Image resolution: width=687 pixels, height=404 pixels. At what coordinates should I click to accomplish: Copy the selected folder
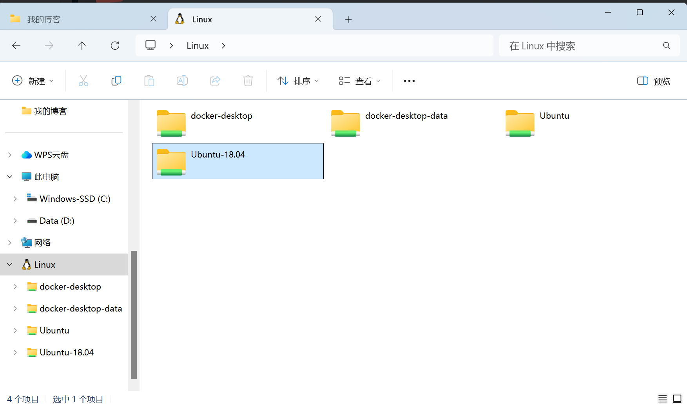(116, 81)
